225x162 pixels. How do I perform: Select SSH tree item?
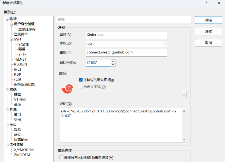tap(17, 39)
